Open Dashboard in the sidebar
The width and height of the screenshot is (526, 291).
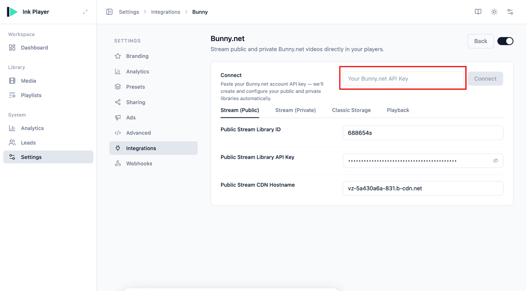[x=48, y=47]
